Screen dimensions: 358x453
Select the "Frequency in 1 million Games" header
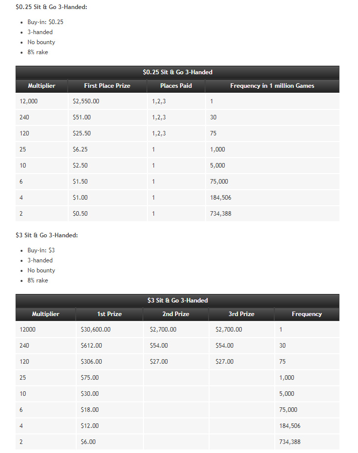pyautogui.click(x=272, y=86)
